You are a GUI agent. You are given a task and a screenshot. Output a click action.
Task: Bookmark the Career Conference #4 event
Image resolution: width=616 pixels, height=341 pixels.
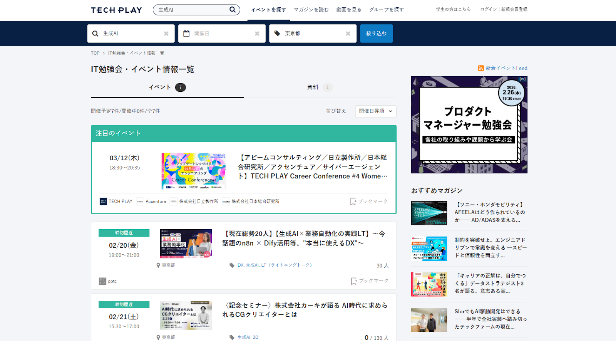(x=369, y=202)
